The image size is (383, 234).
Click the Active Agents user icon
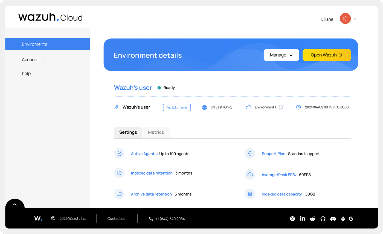coord(119,154)
